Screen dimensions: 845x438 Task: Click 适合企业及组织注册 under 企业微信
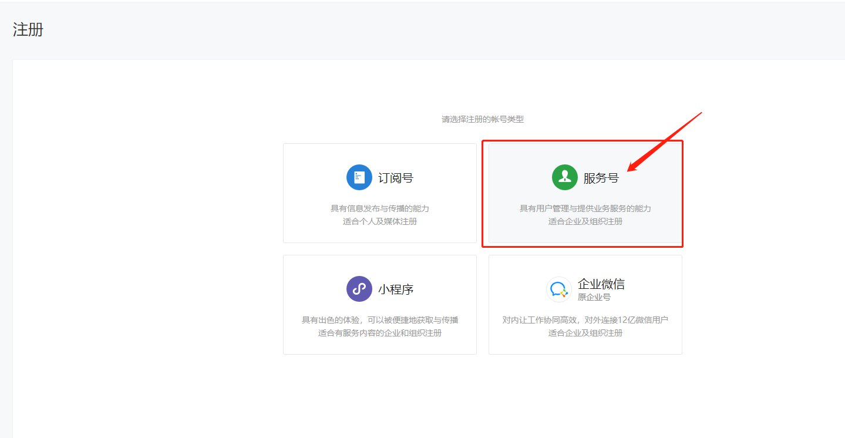[585, 333]
